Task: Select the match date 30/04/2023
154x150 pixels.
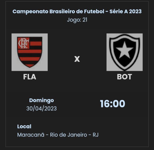Action: click(x=42, y=108)
